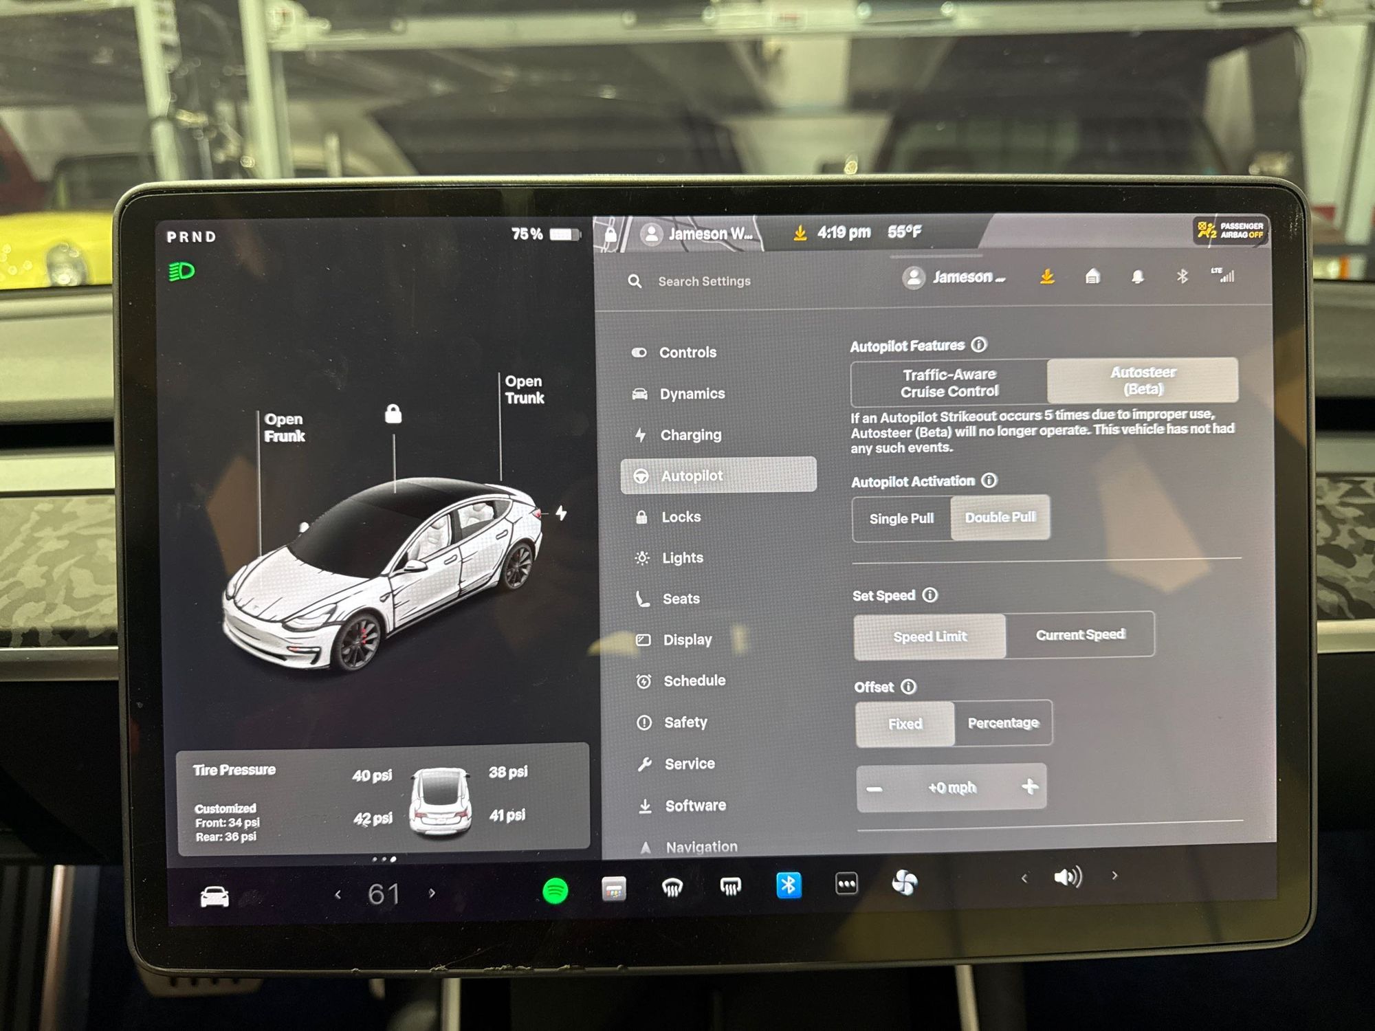Image resolution: width=1375 pixels, height=1031 pixels.
Task: Set speed to Current Speed
Action: click(1080, 635)
